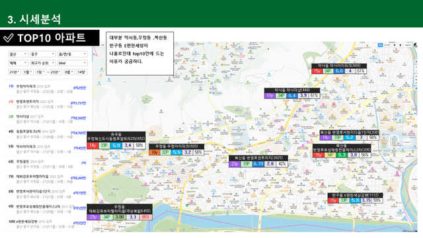The width and height of the screenshot is (423, 238).
Task: Open the 중구 district dropdown
Action: pyautogui.click(x=42, y=54)
